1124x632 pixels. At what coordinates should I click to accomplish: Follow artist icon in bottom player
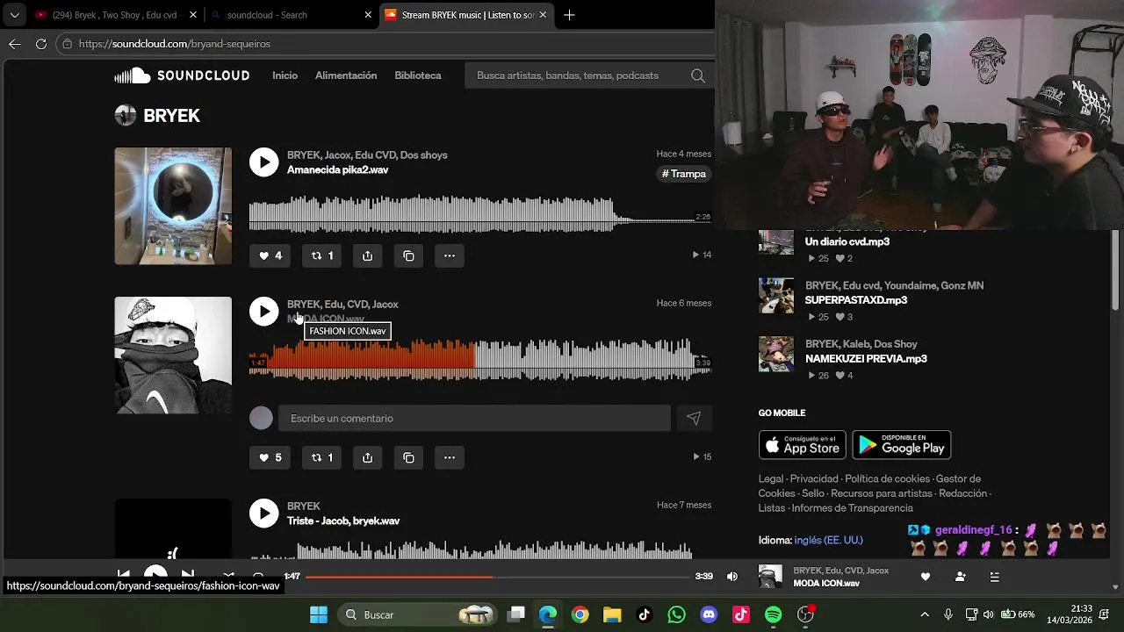[x=960, y=577]
